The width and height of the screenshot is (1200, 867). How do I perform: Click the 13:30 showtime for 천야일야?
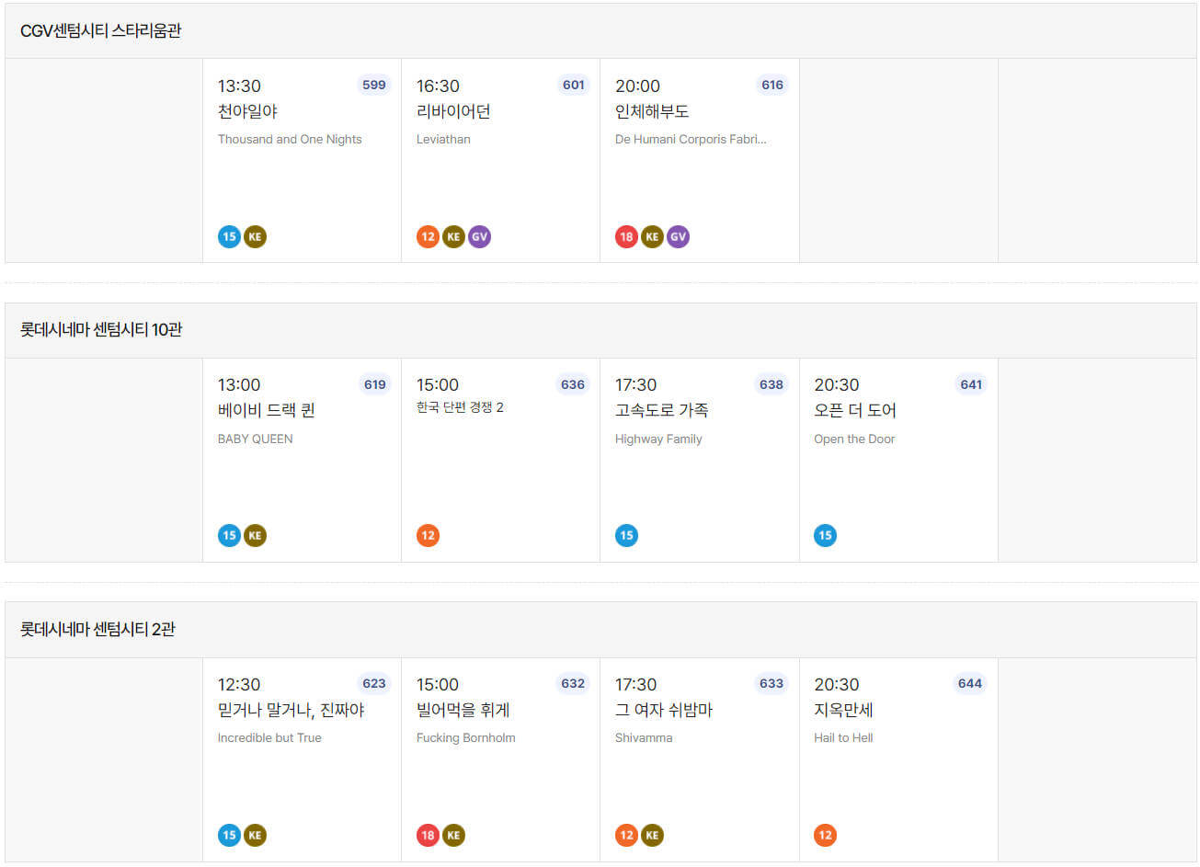click(x=239, y=86)
